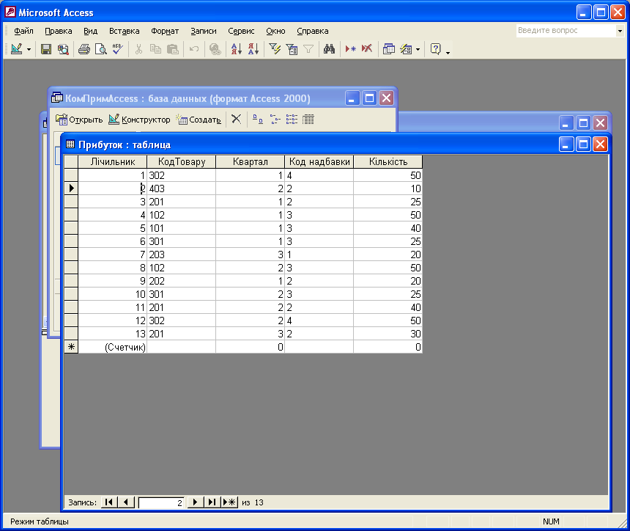The width and height of the screenshot is (630, 531).
Task: Sort records ascending with A-Z icon
Action: (236, 49)
